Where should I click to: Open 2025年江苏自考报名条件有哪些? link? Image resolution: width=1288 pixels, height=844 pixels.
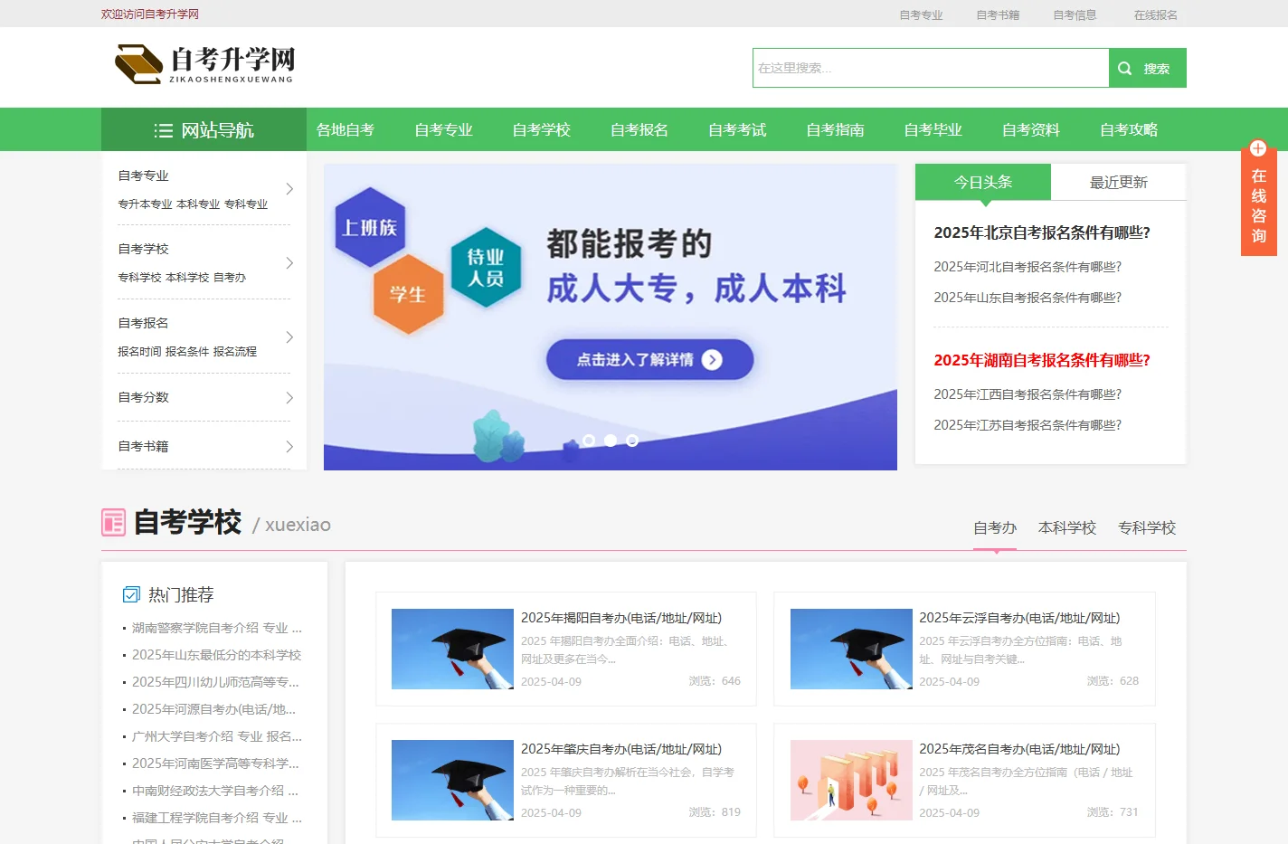click(x=1028, y=425)
